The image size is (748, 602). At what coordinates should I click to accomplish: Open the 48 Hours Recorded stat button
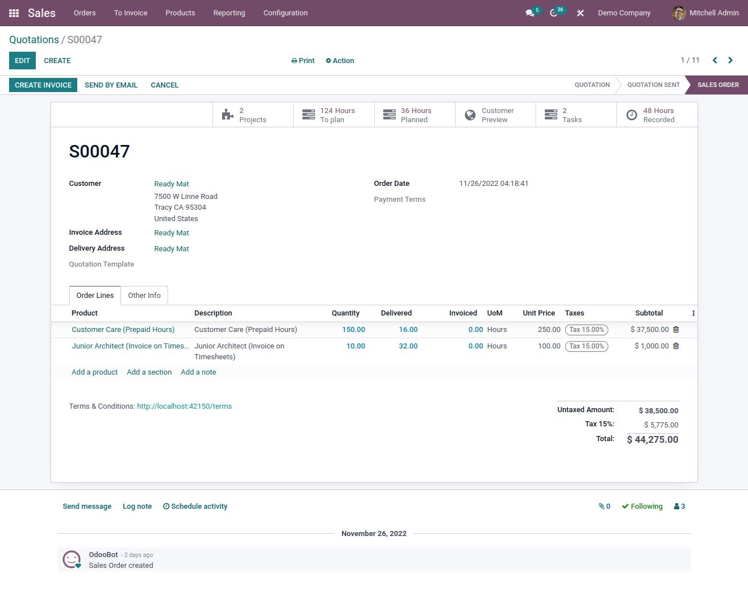click(657, 115)
